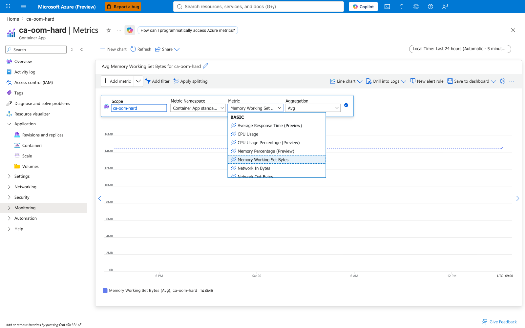Click the legend color swatch for Memory Working Set
This screenshot has width=525, height=328.
[x=105, y=291]
